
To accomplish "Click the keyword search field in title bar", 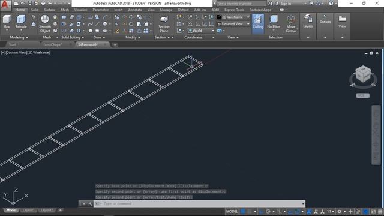I will (241, 4).
